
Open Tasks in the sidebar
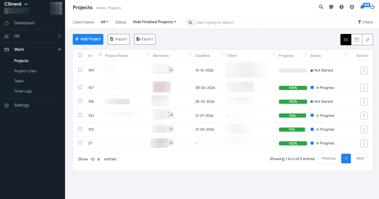[x=19, y=81]
